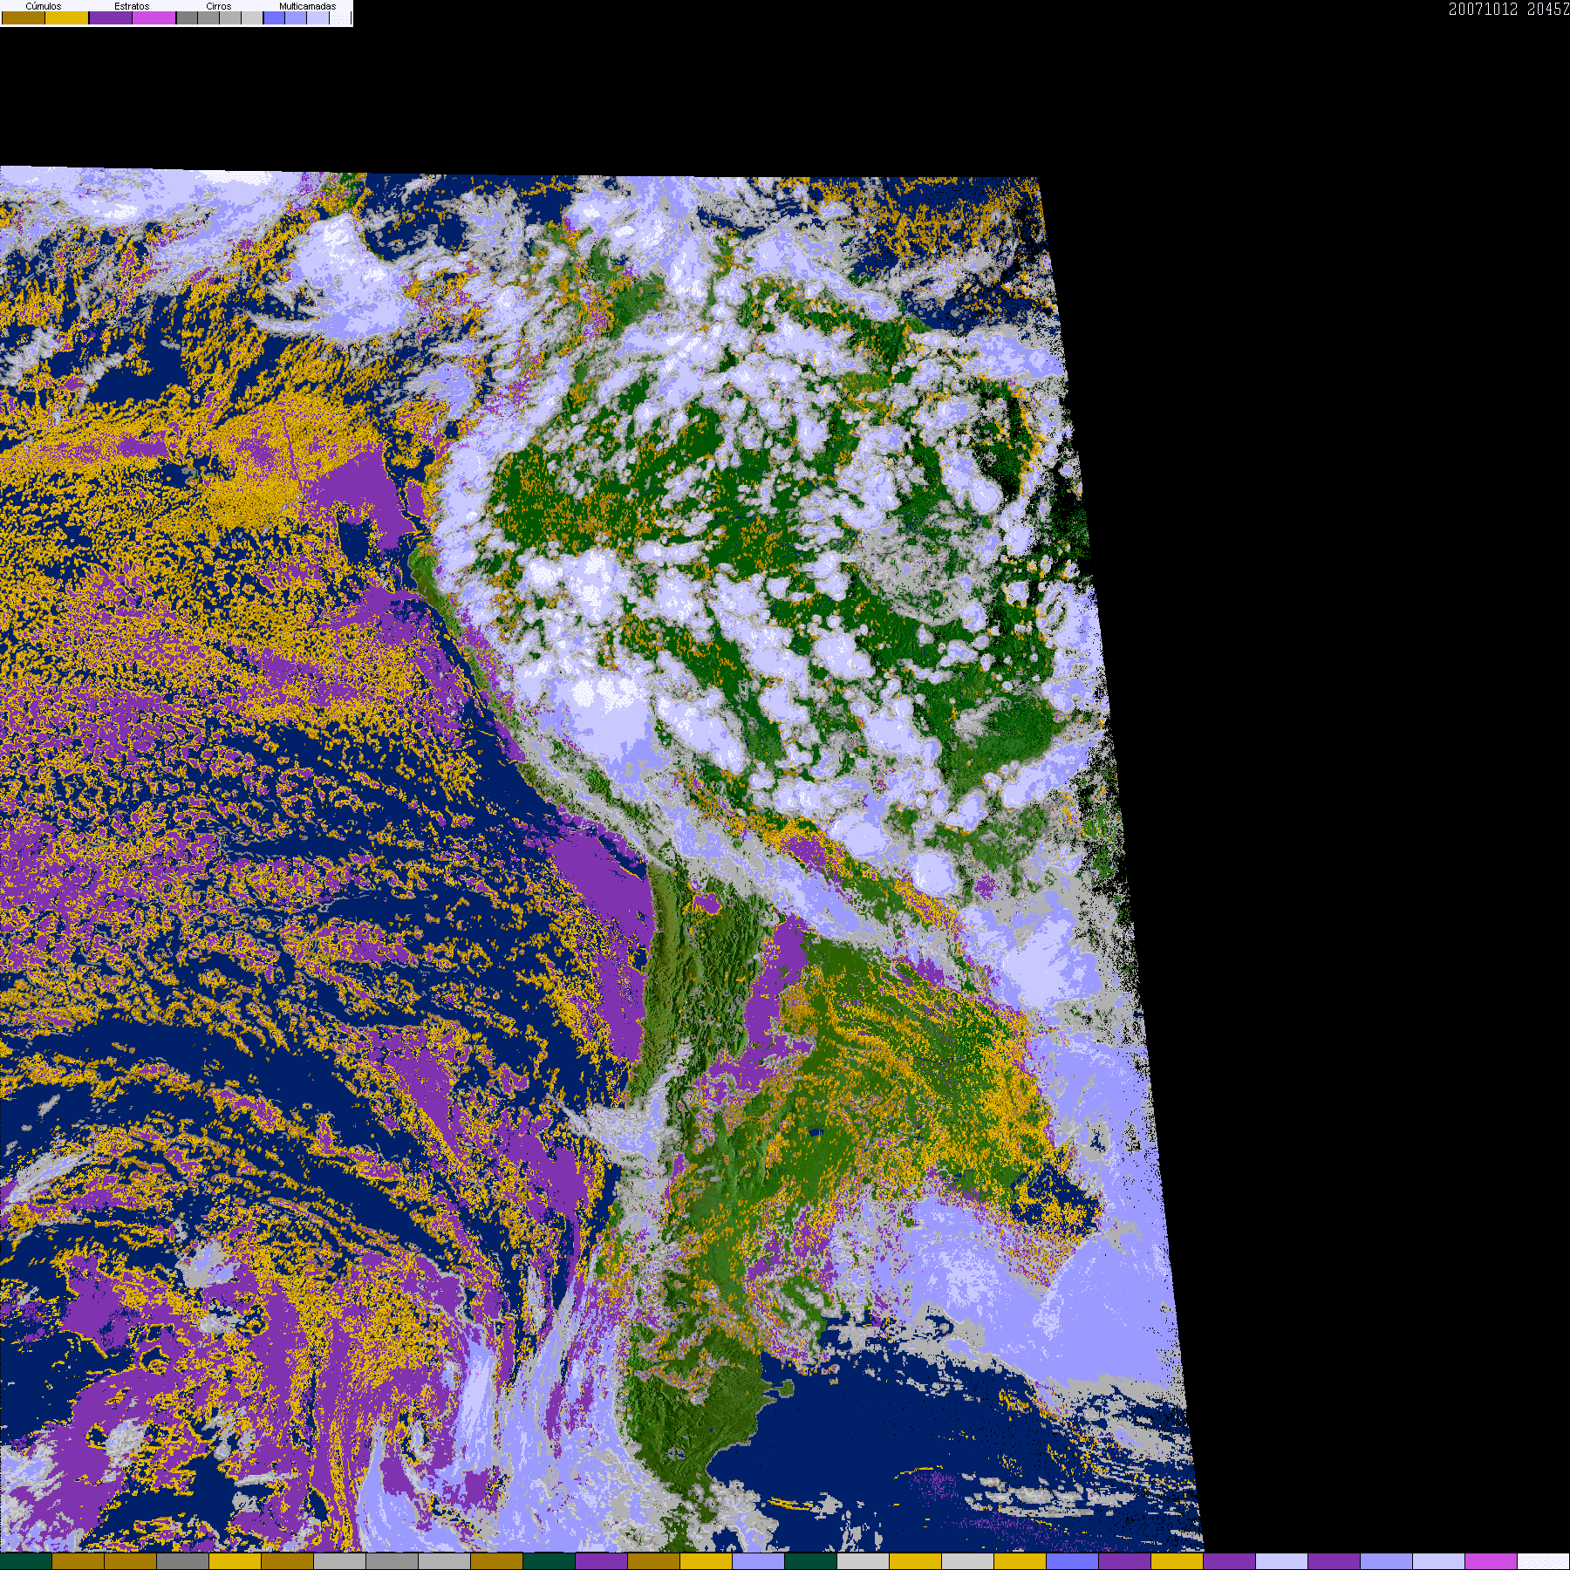Click the dark brown Cúmulos legend swatch

(24, 17)
